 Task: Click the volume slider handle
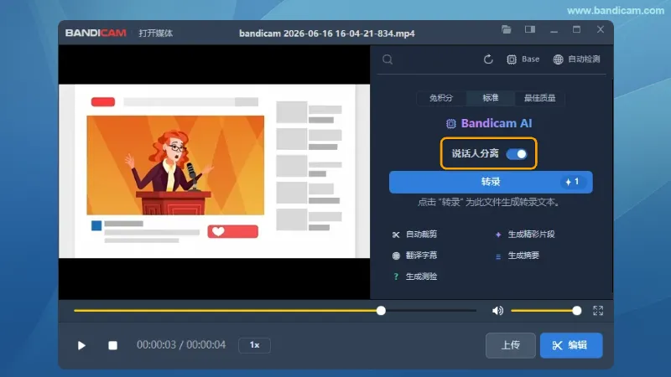[577, 311]
